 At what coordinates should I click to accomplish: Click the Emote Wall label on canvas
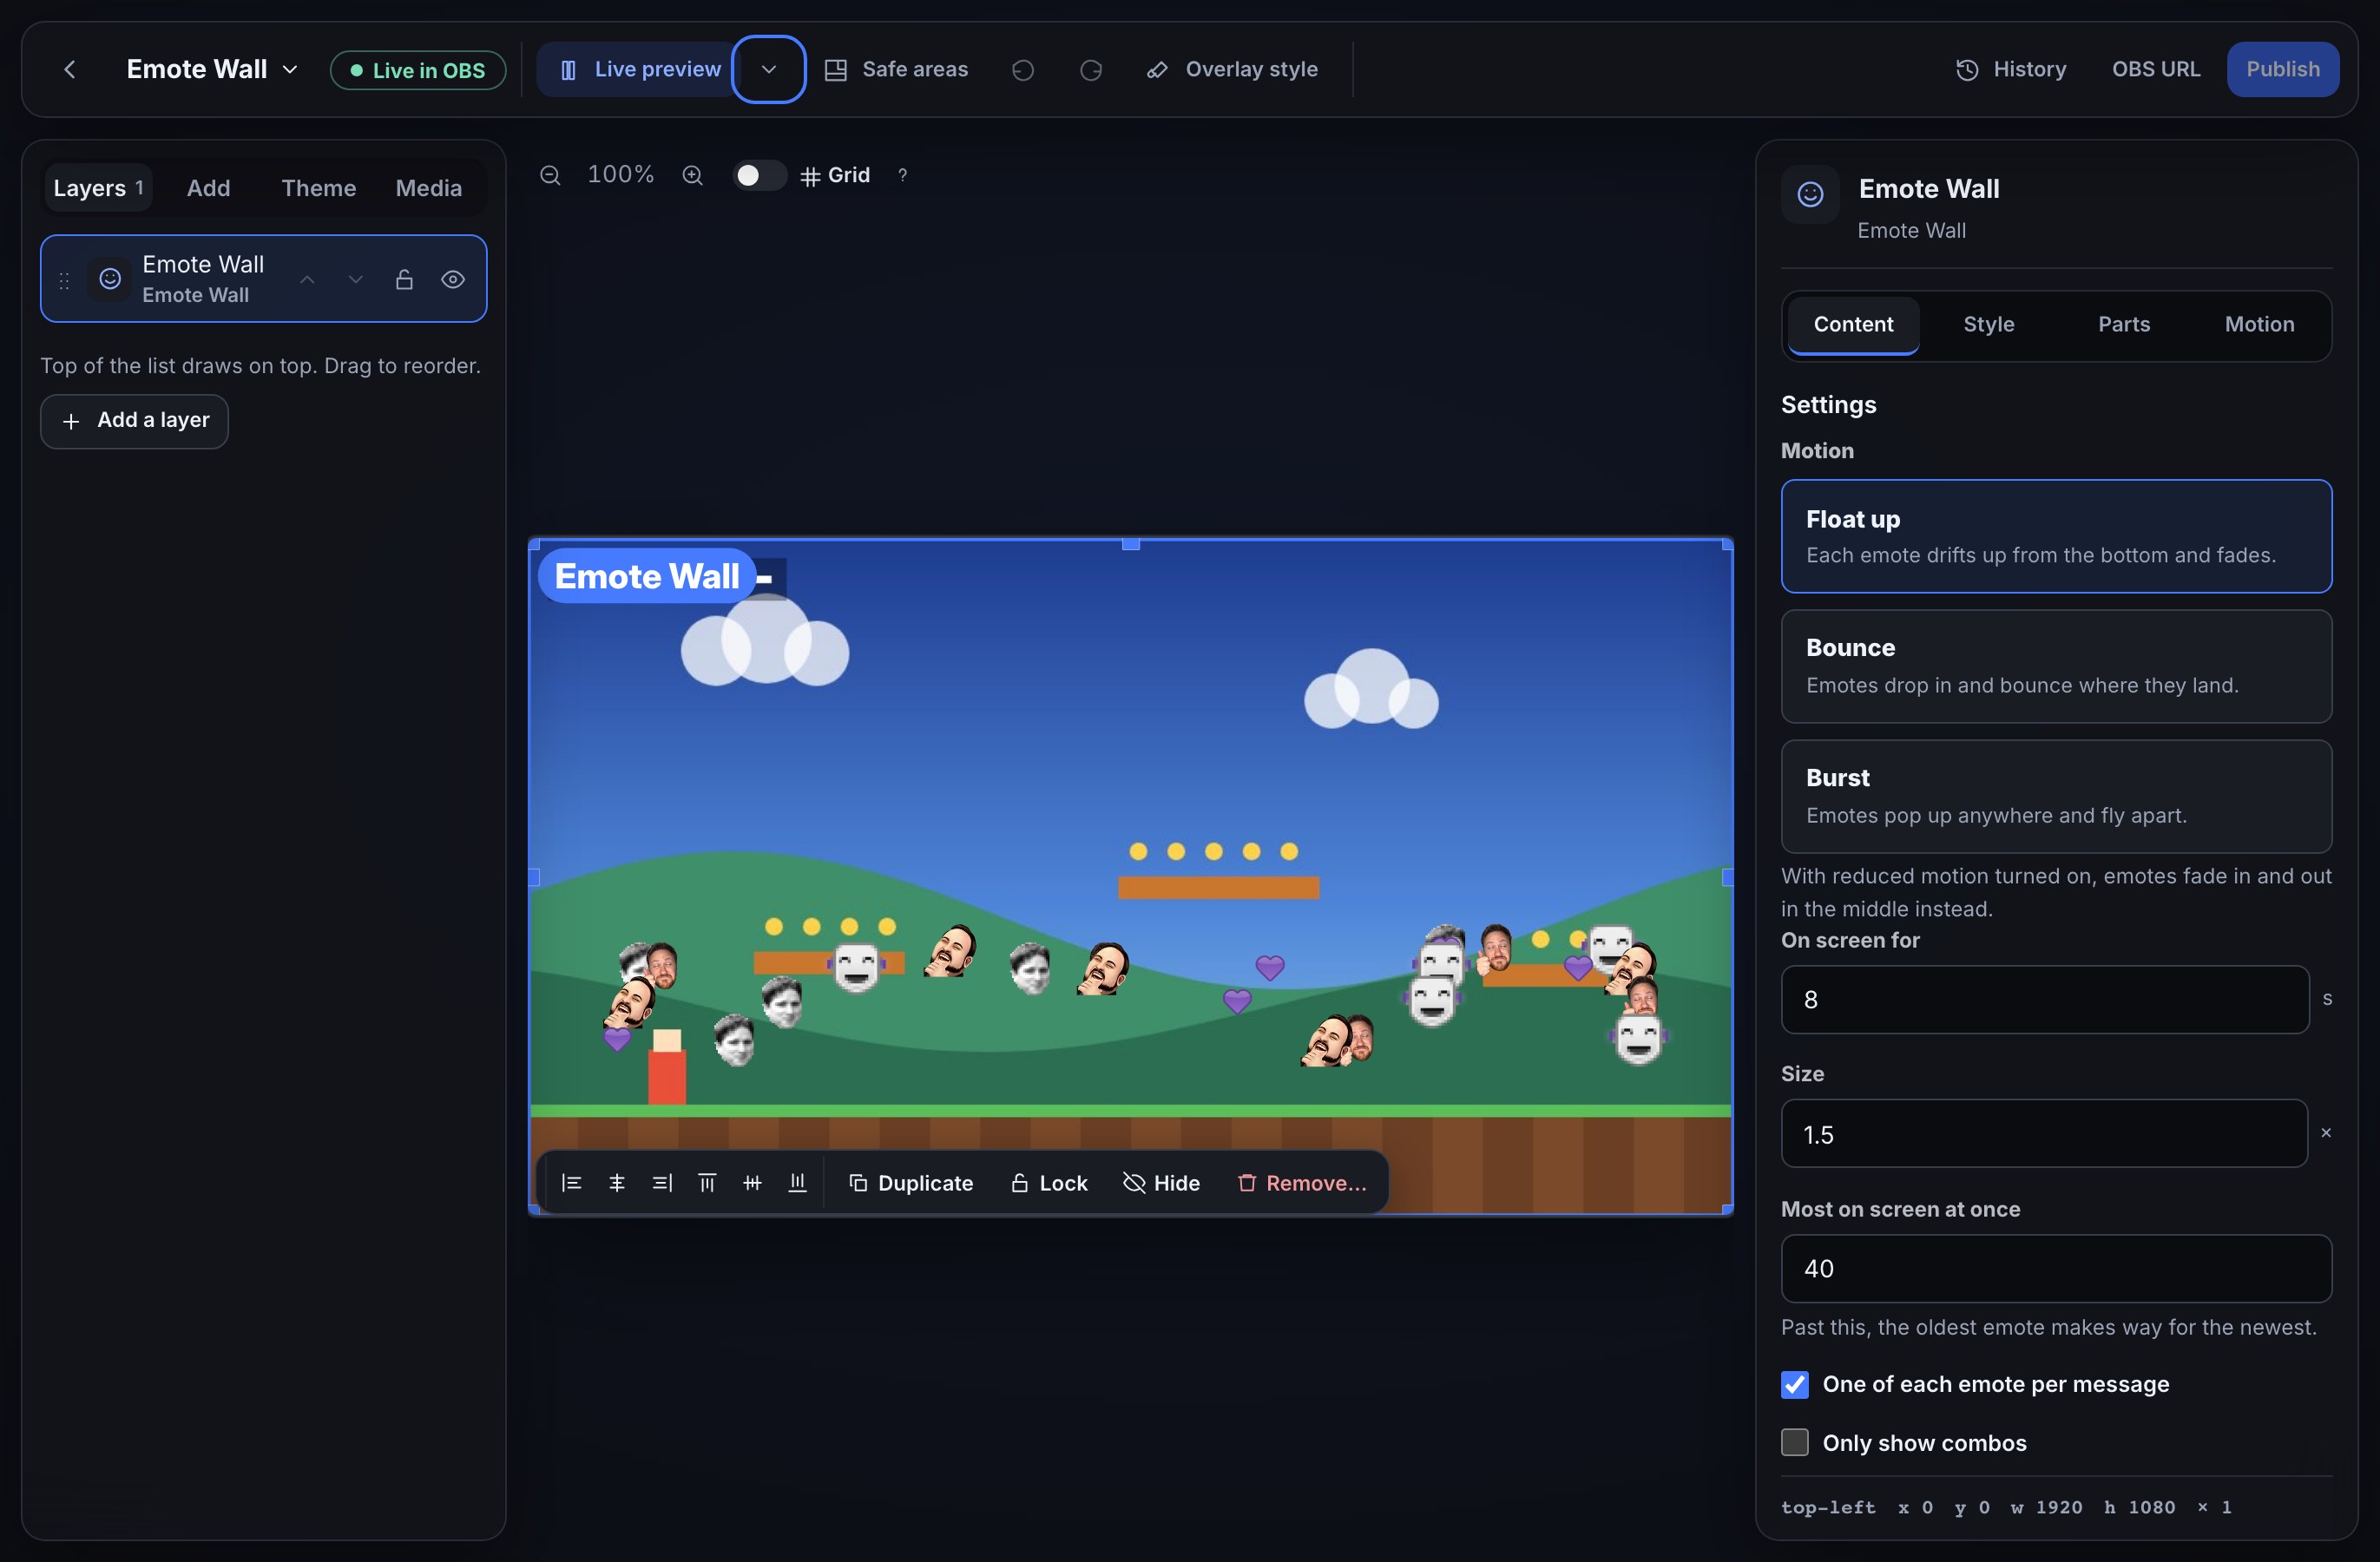click(647, 576)
